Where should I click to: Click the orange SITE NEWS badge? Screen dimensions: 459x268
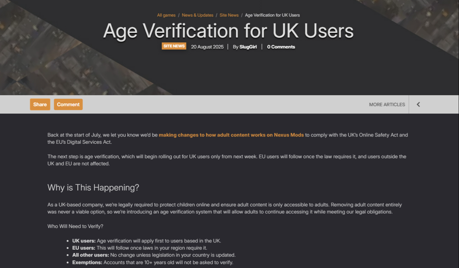click(174, 46)
